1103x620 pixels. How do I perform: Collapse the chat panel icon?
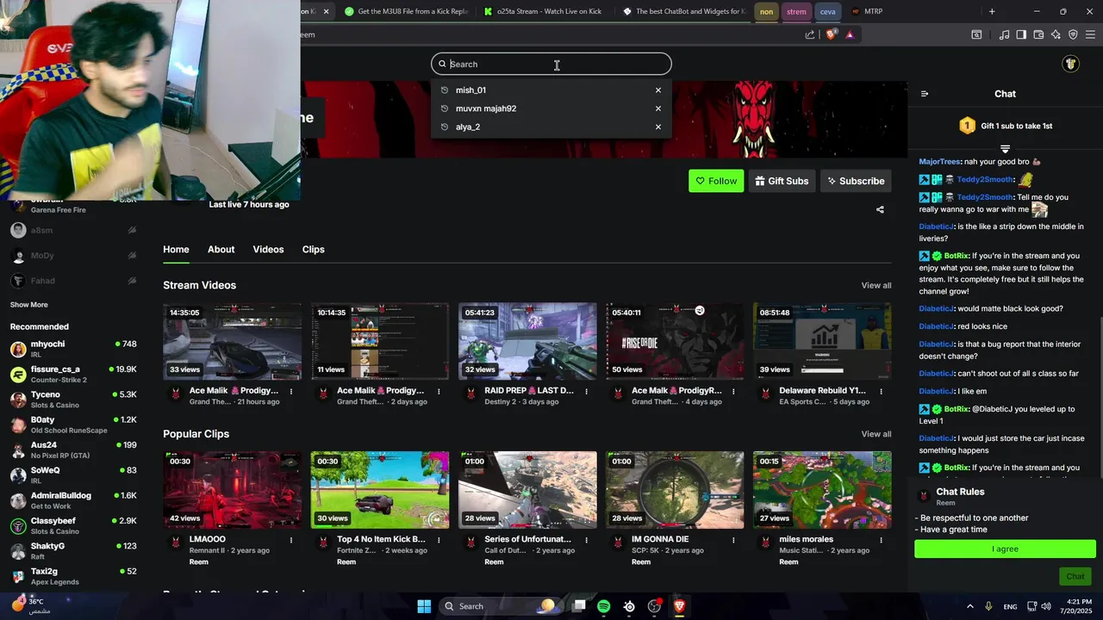click(x=925, y=94)
